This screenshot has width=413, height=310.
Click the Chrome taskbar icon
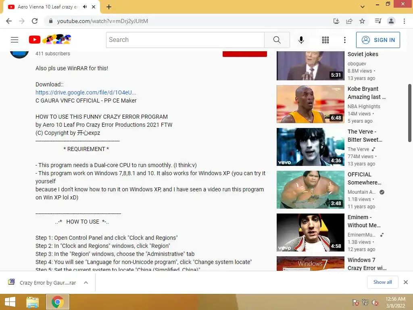pyautogui.click(x=58, y=302)
